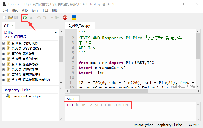
Task: Select the 第08课 超声波跟随智能小车 folder
Action: 31,80
